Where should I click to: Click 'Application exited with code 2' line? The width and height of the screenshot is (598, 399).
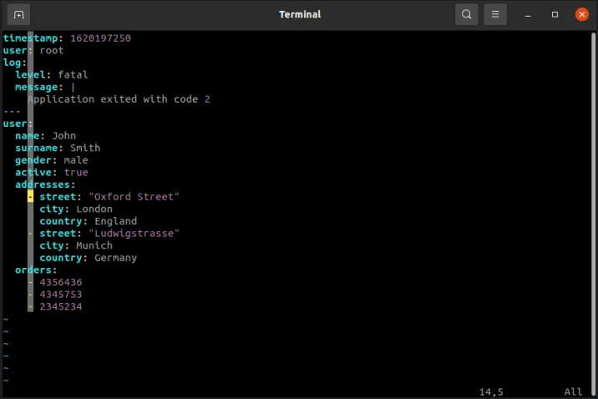[119, 99]
